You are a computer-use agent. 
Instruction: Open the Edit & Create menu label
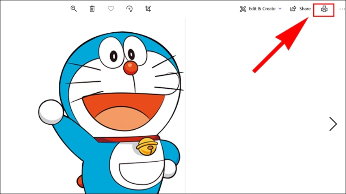tap(262, 9)
